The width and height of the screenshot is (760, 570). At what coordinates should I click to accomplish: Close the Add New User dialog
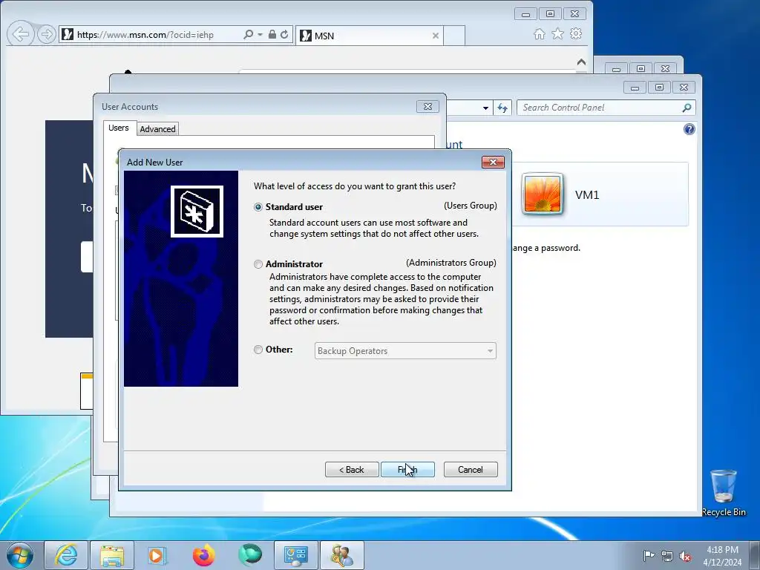pyautogui.click(x=493, y=162)
